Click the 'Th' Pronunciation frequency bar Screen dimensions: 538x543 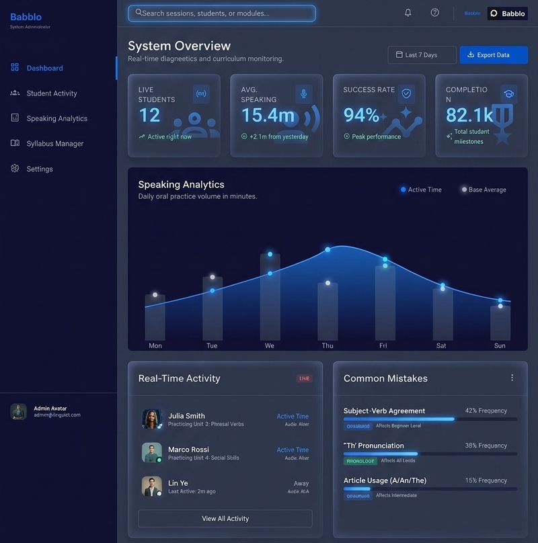[x=430, y=454]
